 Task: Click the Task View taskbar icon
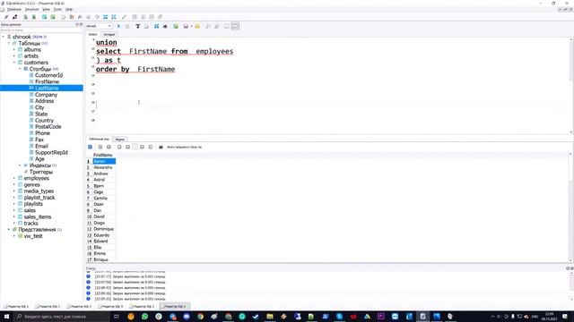pyautogui.click(x=116, y=316)
